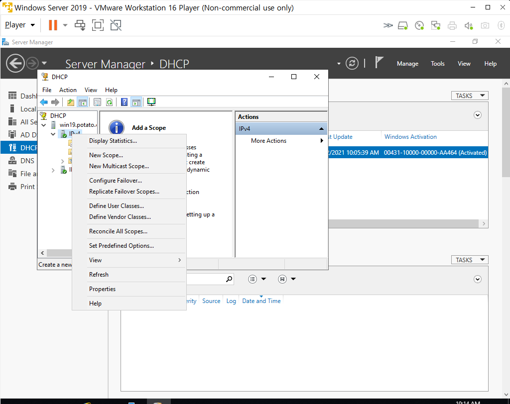Sort by Windows Activation column
The image size is (510, 404).
[x=410, y=137]
